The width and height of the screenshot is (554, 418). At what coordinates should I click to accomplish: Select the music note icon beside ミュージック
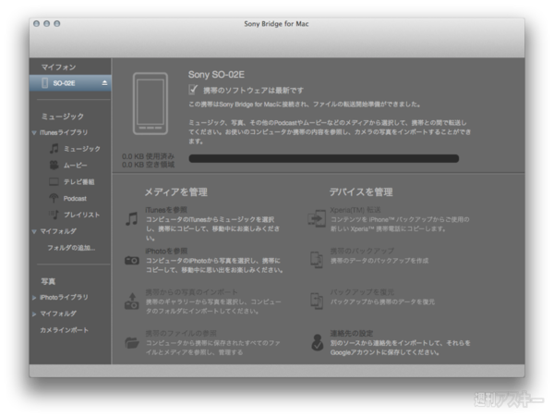pos(54,149)
